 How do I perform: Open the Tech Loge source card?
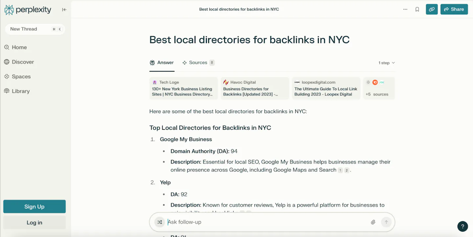click(x=183, y=88)
